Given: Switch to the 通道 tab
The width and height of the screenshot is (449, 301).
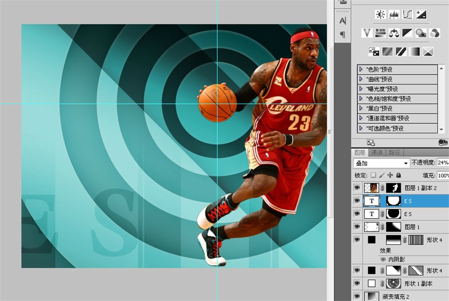Looking at the screenshot, I should tap(377, 152).
